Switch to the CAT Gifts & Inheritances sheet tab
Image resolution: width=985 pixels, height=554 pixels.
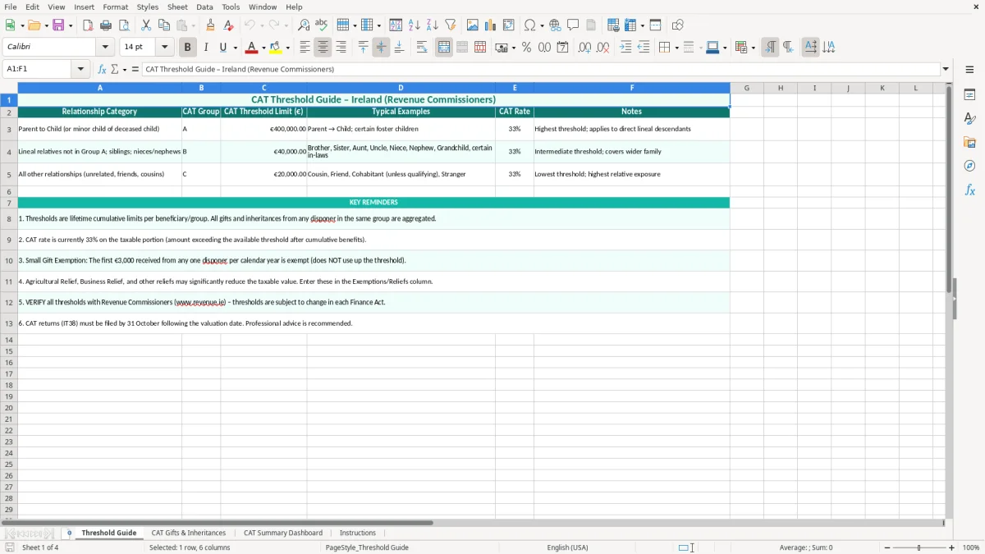[x=189, y=533]
